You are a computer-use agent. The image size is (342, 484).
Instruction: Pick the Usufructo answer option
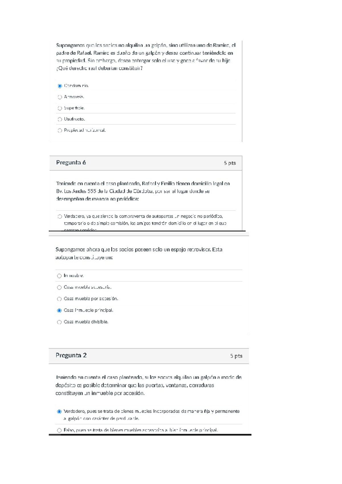[x=60, y=119]
